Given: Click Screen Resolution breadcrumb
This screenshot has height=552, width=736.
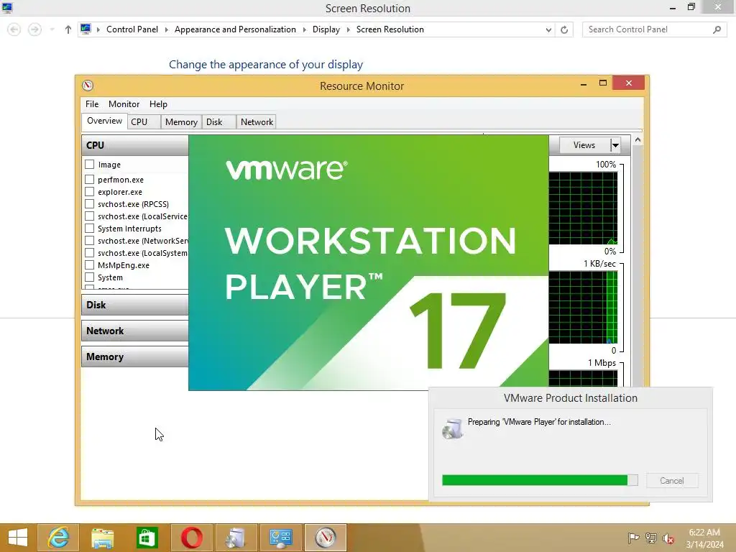Looking at the screenshot, I should (390, 29).
